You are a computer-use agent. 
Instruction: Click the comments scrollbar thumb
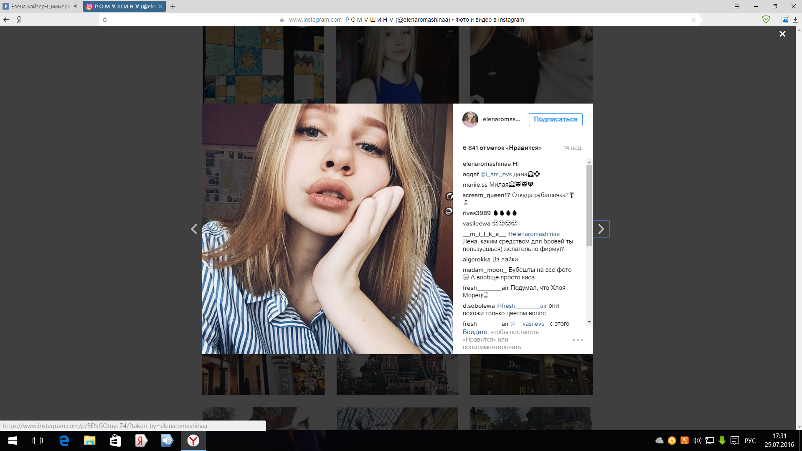click(589, 206)
